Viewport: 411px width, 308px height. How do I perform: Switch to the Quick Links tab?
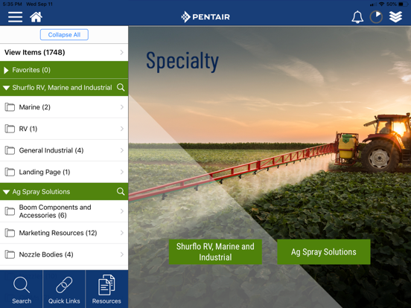pos(64,289)
